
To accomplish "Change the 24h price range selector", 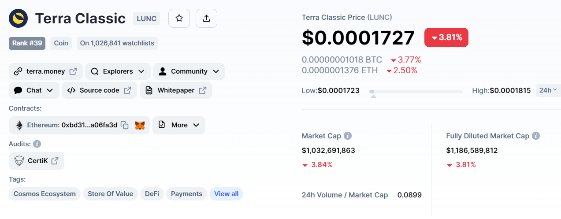I will click(548, 90).
